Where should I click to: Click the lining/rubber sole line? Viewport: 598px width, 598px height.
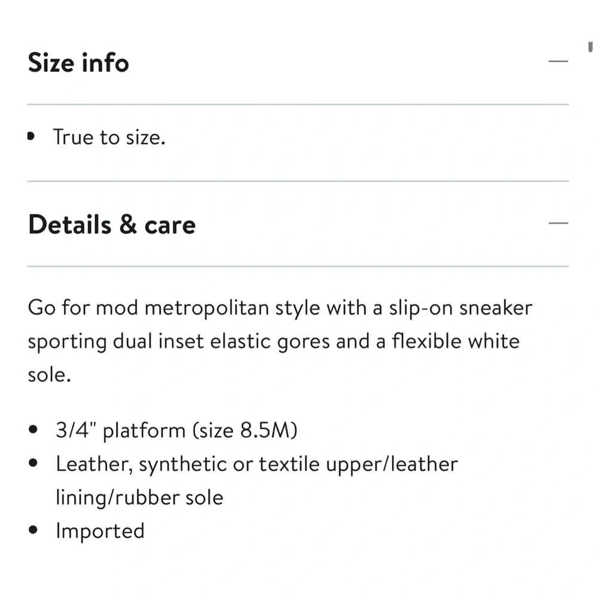point(139,498)
